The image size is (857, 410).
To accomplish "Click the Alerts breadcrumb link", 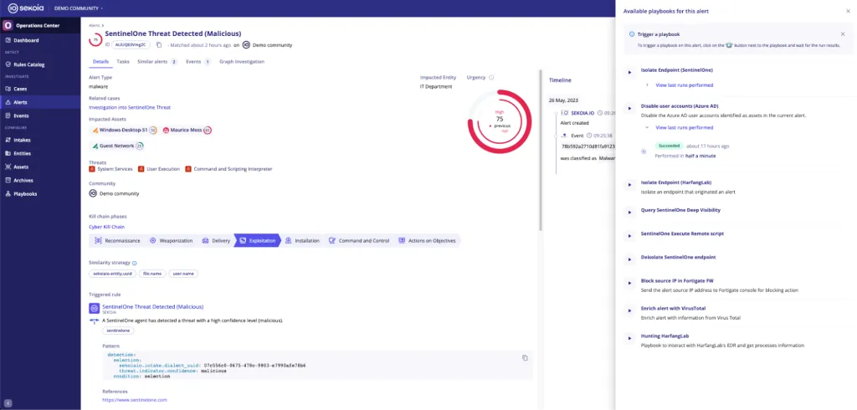I will pos(94,25).
